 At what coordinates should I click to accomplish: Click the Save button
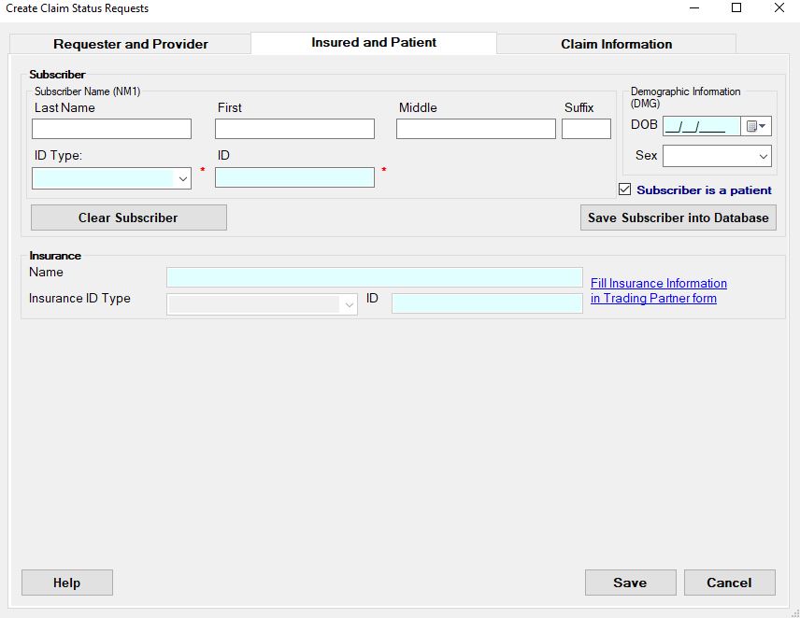click(x=630, y=583)
